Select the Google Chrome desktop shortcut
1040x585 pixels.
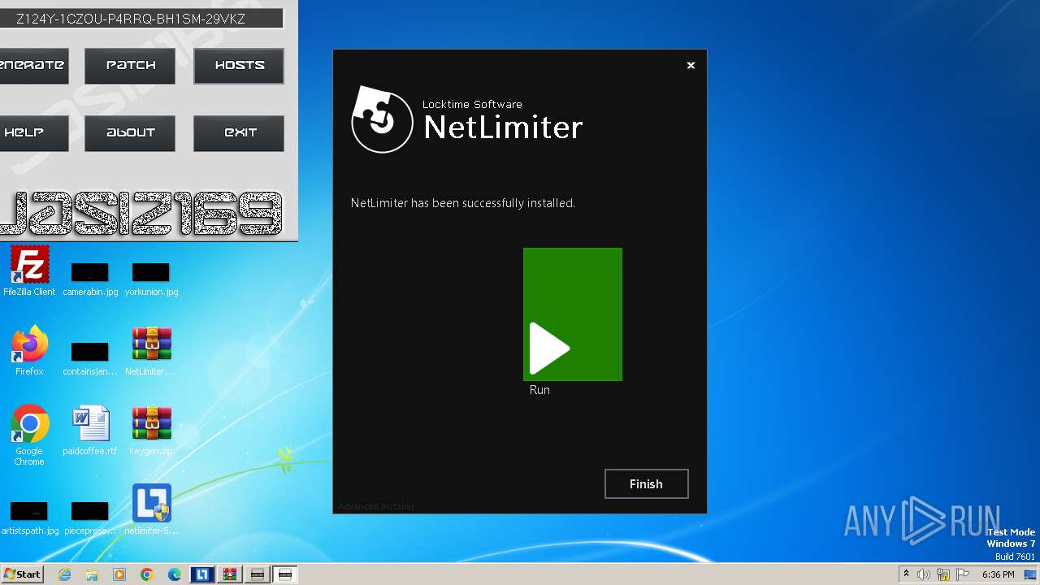coord(29,435)
